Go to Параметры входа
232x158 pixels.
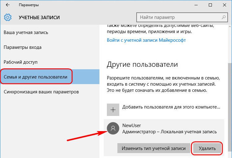(x=23, y=47)
